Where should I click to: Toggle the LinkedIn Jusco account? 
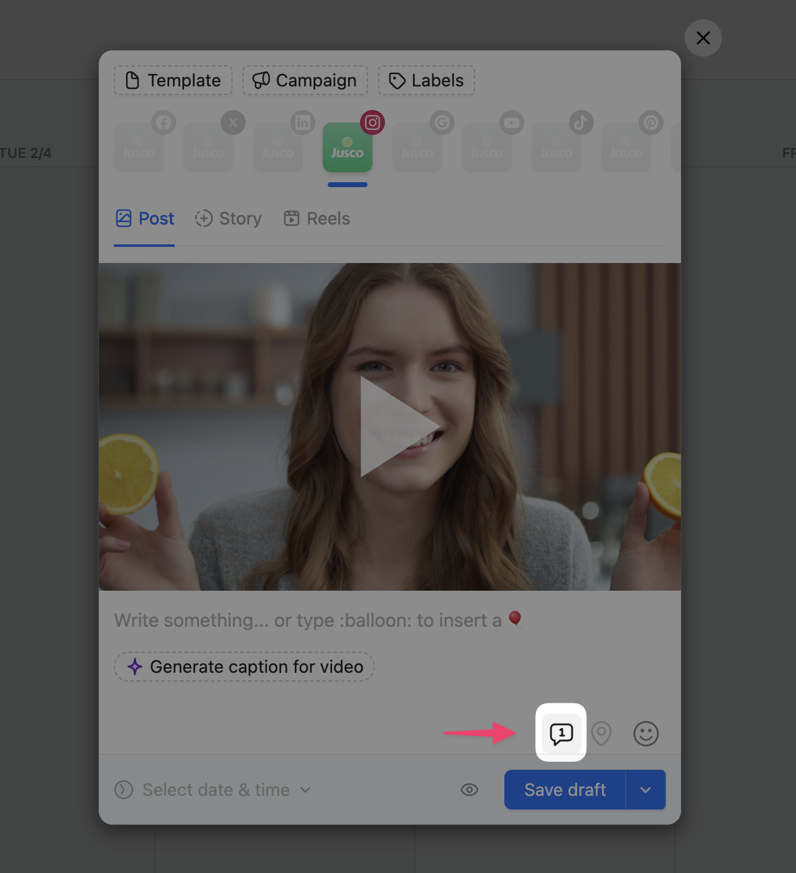pyautogui.click(x=278, y=147)
